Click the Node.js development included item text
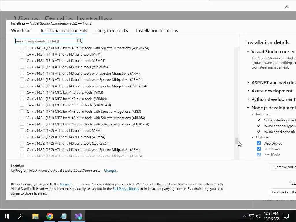This screenshot has width=296, height=222. tap(280, 120)
